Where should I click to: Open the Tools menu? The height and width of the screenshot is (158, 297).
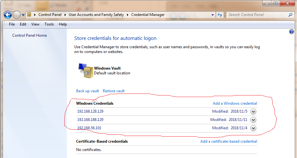click(x=49, y=24)
